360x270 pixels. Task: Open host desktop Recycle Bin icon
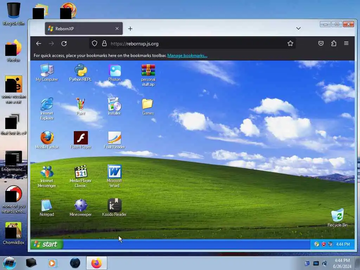[14, 14]
